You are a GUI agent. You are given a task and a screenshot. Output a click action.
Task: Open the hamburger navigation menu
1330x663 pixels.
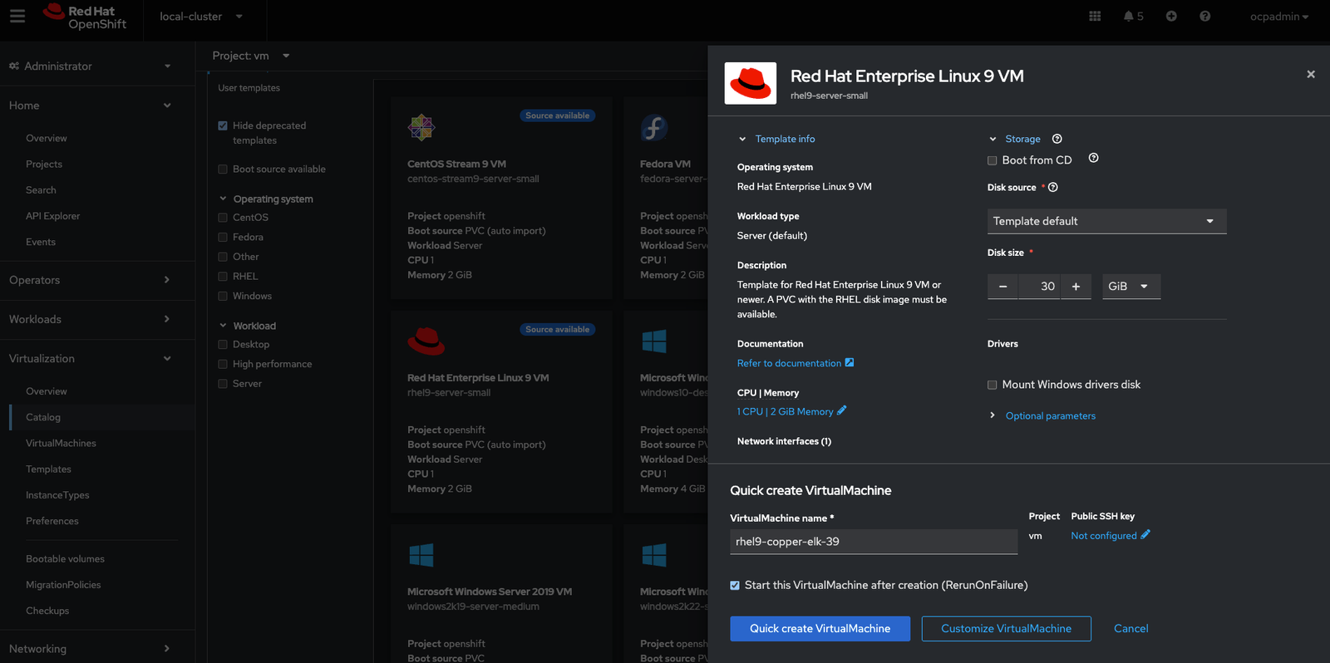tap(17, 16)
